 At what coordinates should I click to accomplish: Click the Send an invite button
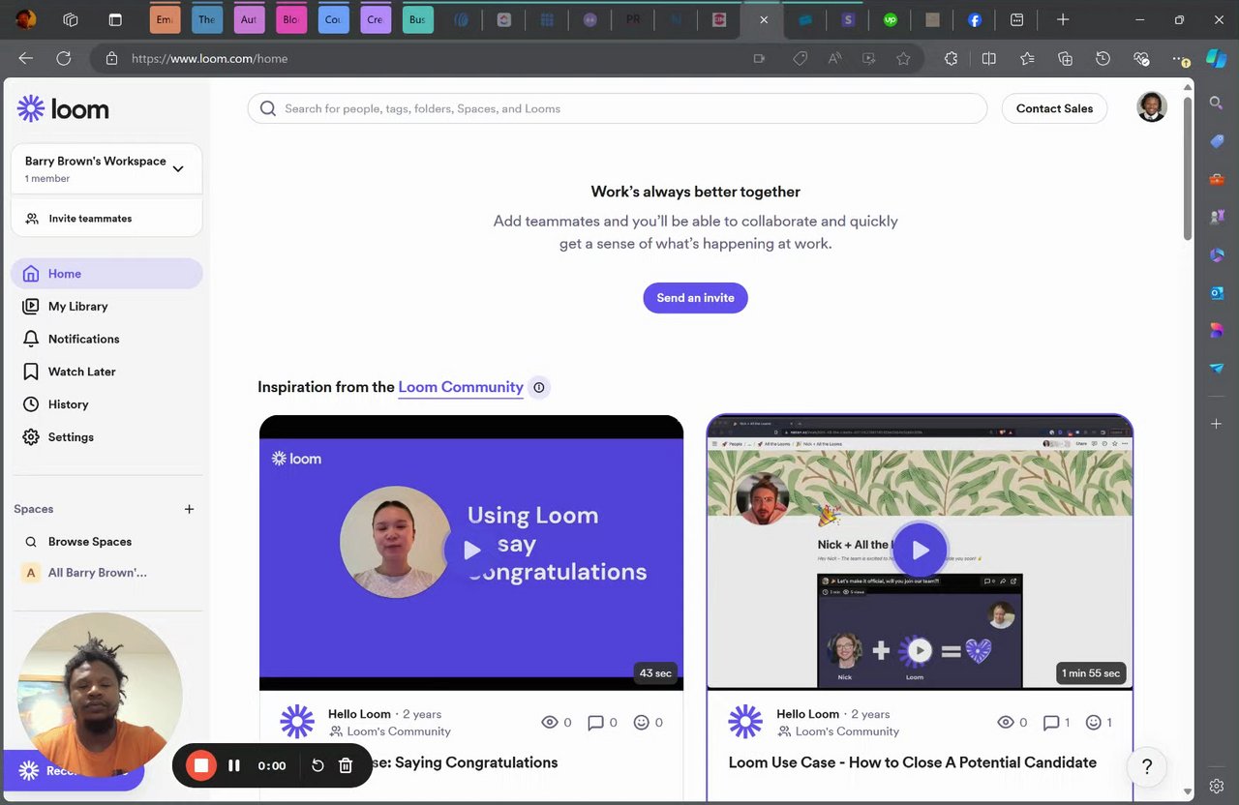pos(695,298)
